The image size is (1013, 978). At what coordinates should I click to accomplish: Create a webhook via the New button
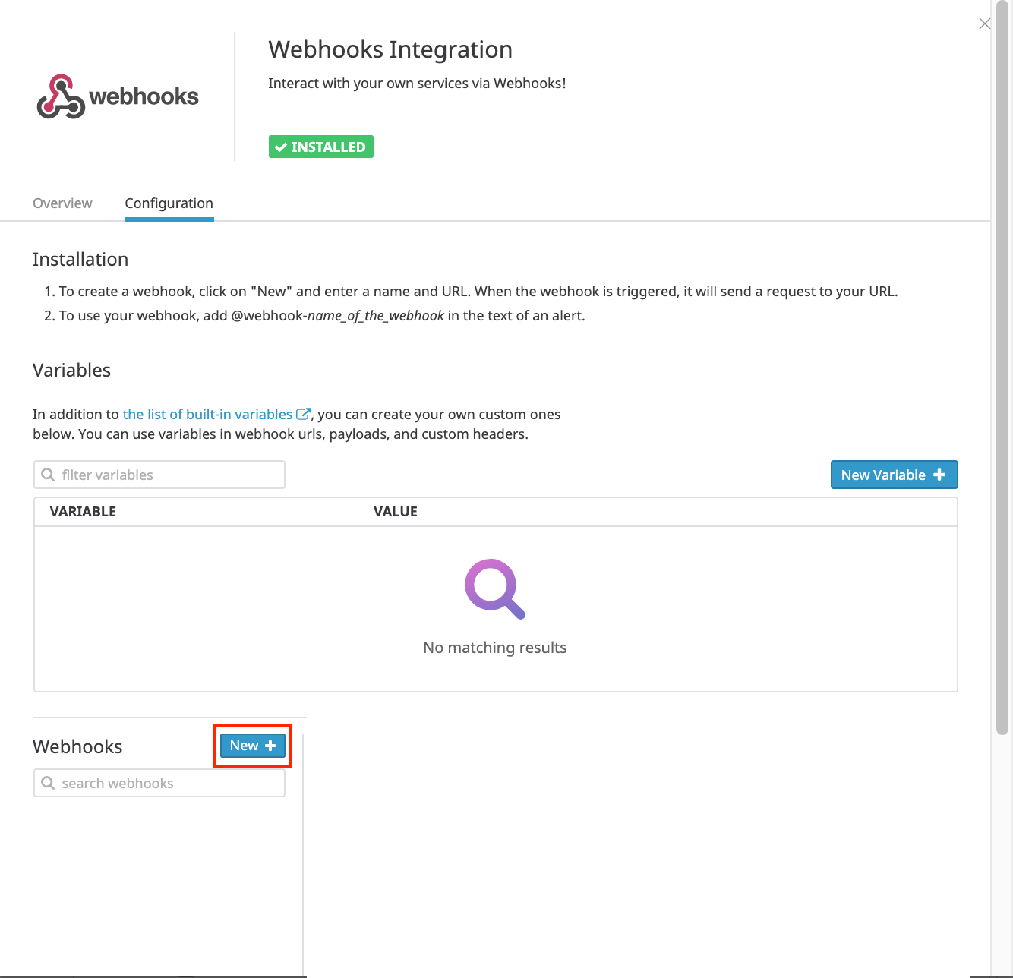tap(252, 745)
